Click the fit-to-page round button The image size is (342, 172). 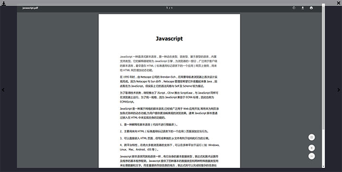pos(312,137)
